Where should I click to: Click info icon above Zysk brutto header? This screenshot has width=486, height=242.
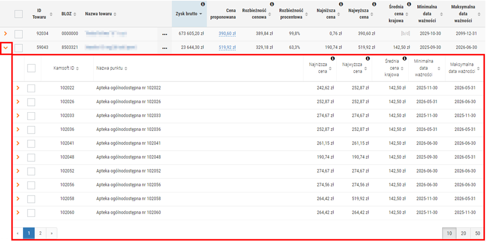203,4
